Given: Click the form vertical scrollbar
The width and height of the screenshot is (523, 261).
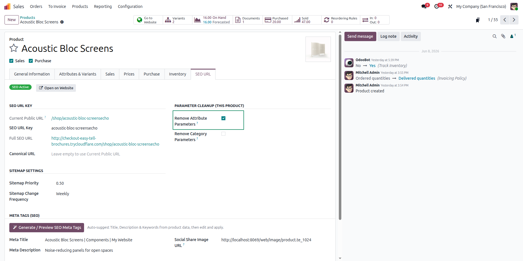Looking at the screenshot, I should pos(340,127).
